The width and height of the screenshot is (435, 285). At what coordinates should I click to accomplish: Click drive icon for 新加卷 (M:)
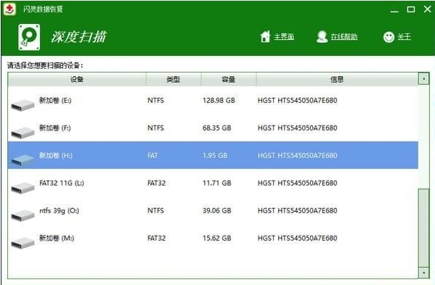23,243
